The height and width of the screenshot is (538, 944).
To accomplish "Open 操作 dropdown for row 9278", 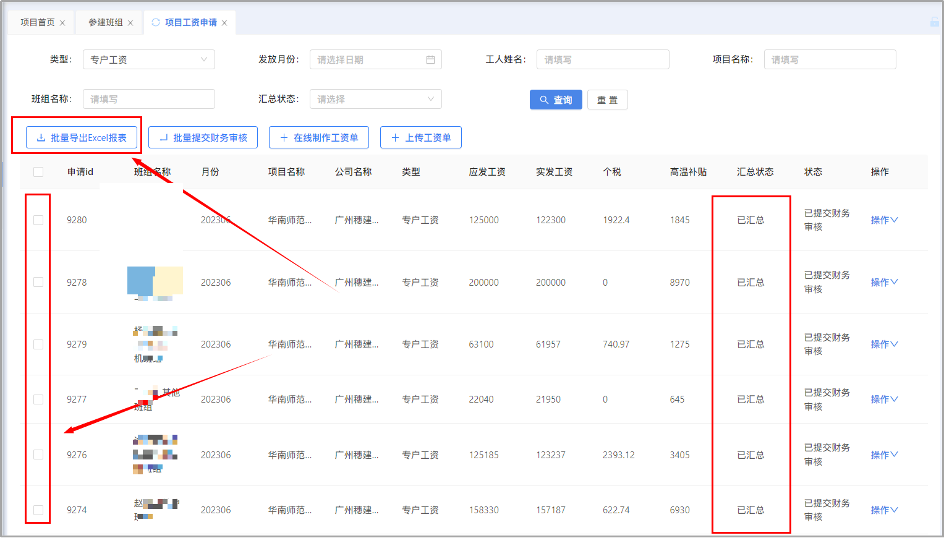I will 884,283.
